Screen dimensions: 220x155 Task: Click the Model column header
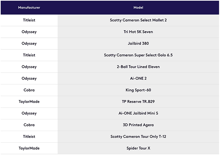tap(138, 8)
